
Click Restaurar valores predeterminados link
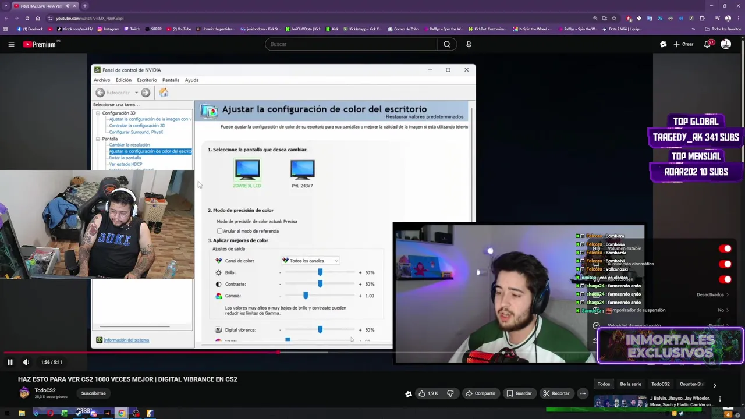424,116
